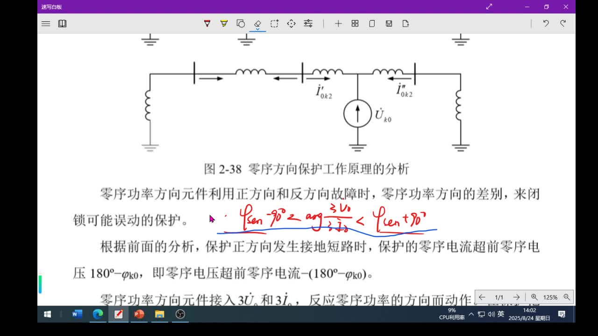This screenshot has width=598, height=336.
Task: Open the network status icon
Action: 481,314
